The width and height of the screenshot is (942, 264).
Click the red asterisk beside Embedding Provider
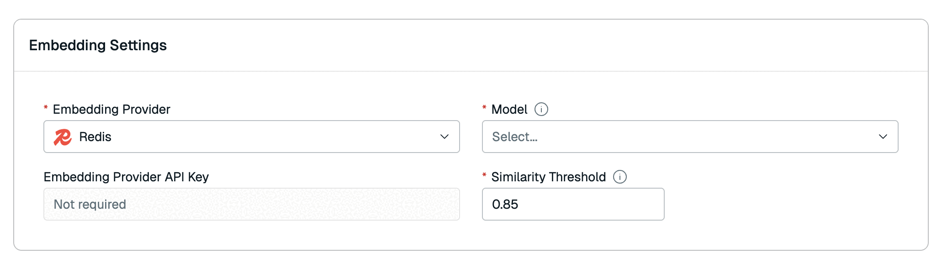46,108
